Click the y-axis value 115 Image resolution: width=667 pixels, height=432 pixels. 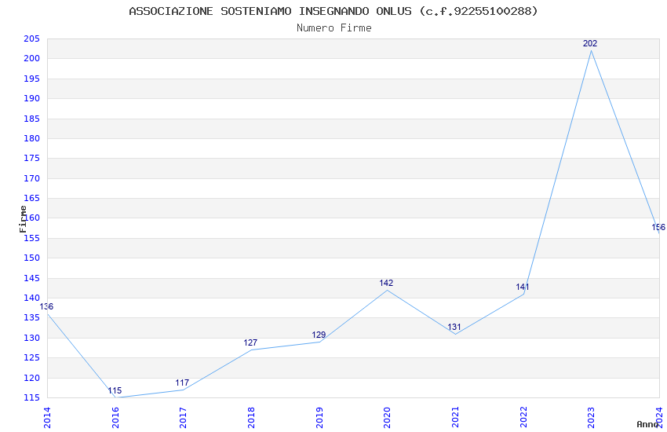[31, 398]
